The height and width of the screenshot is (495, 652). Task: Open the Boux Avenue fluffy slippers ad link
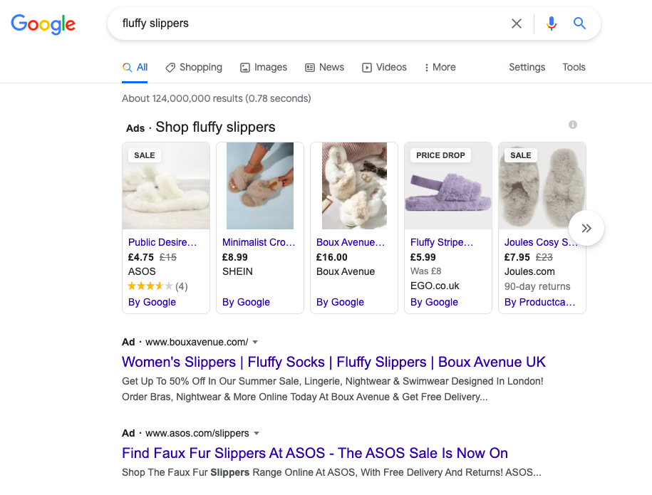point(332,362)
